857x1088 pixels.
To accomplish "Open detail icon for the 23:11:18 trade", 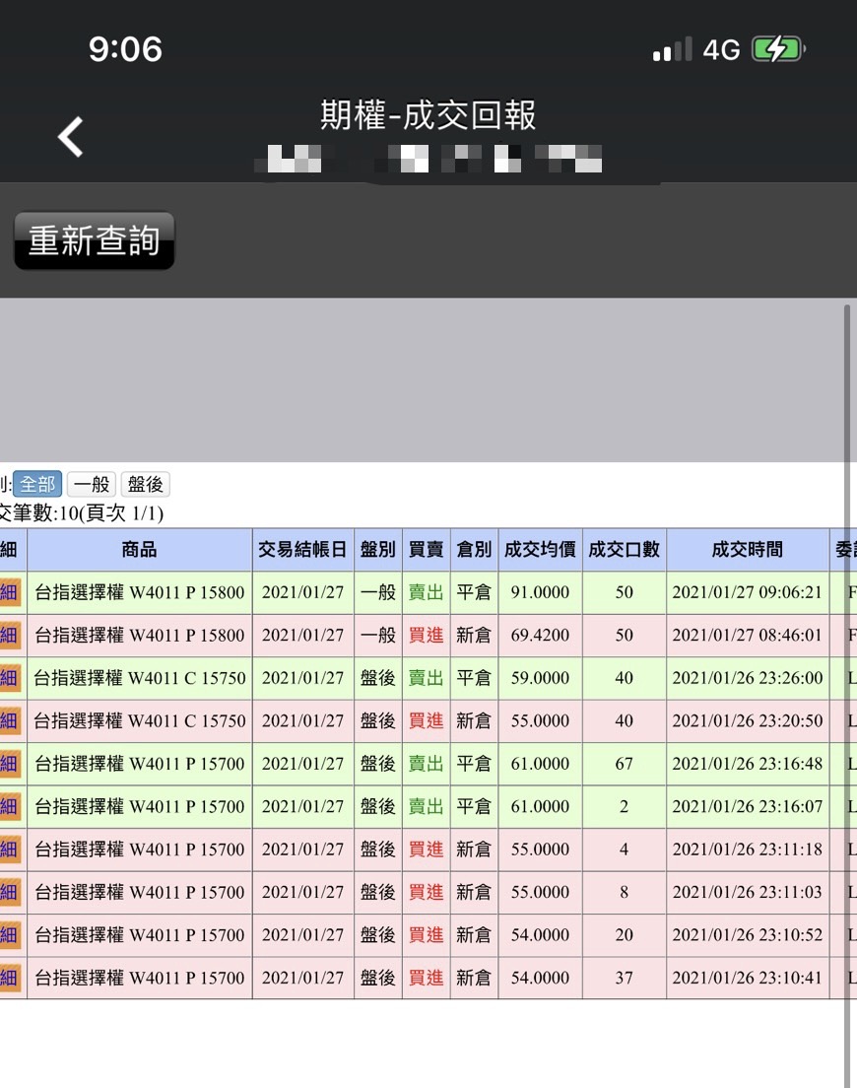I will point(10,849).
